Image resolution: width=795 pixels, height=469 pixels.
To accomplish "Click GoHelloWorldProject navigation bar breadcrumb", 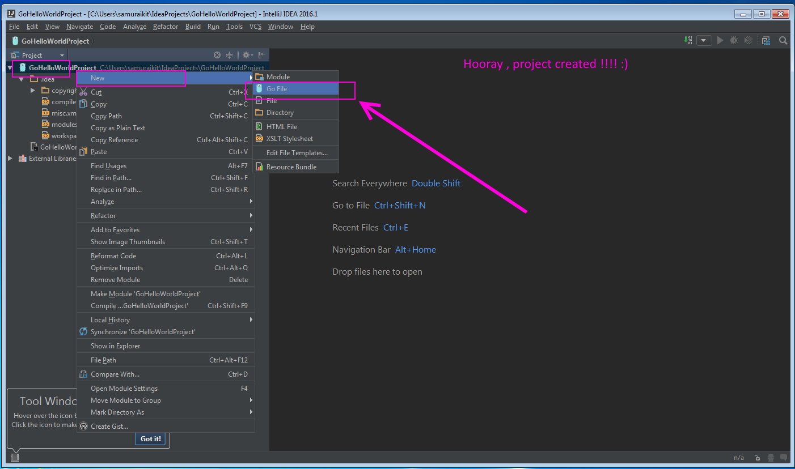I will click(50, 41).
